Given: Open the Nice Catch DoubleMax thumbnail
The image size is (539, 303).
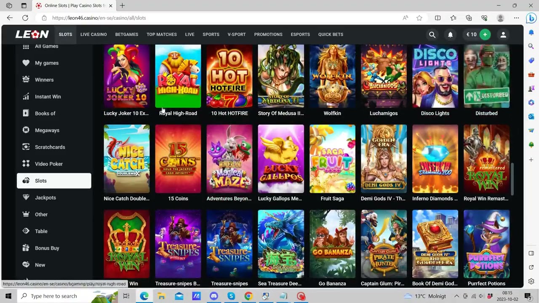Looking at the screenshot, I should [x=126, y=159].
